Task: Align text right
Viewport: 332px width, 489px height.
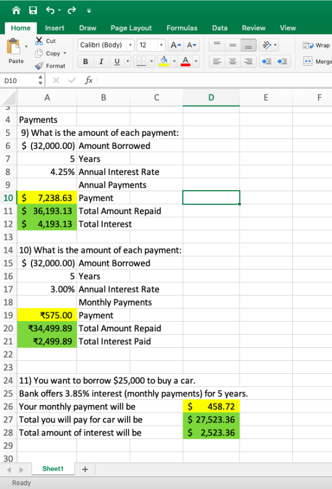Action: 248,62
